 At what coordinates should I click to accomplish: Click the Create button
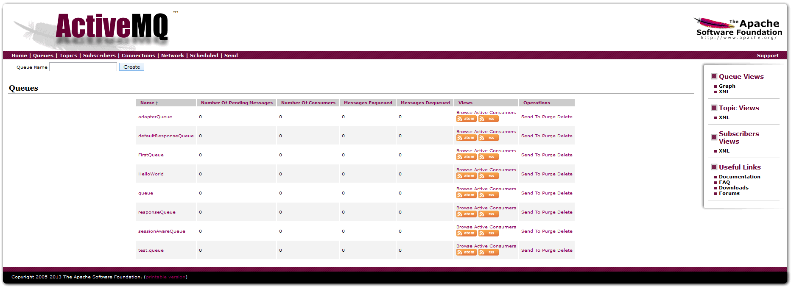tap(131, 67)
